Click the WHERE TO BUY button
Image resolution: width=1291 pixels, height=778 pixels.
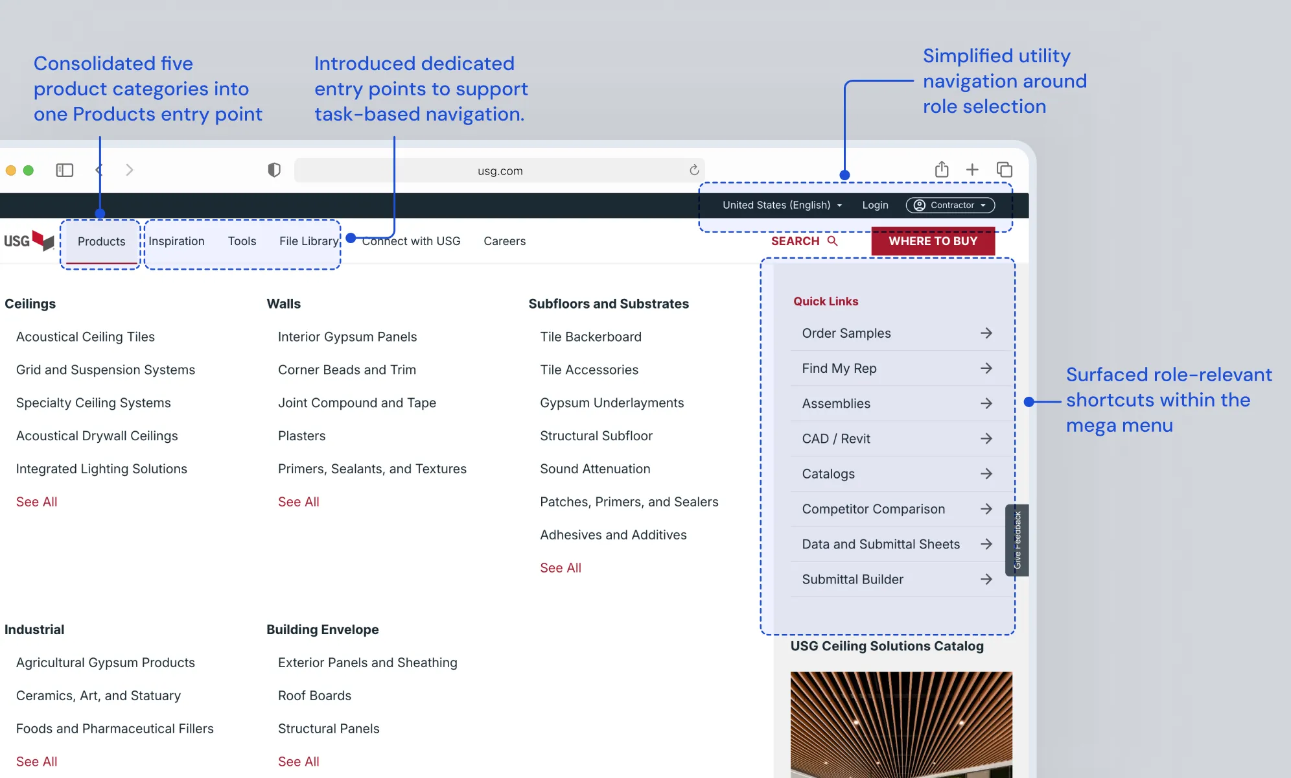tap(933, 241)
